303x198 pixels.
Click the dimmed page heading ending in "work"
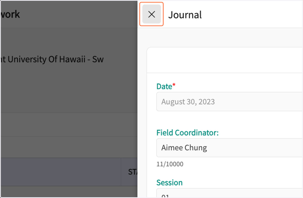tap(10, 14)
